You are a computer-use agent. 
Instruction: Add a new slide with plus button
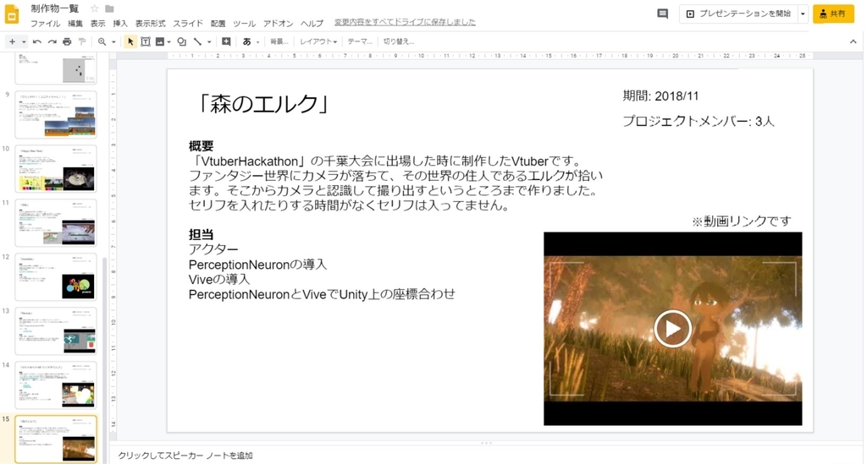pyautogui.click(x=12, y=41)
